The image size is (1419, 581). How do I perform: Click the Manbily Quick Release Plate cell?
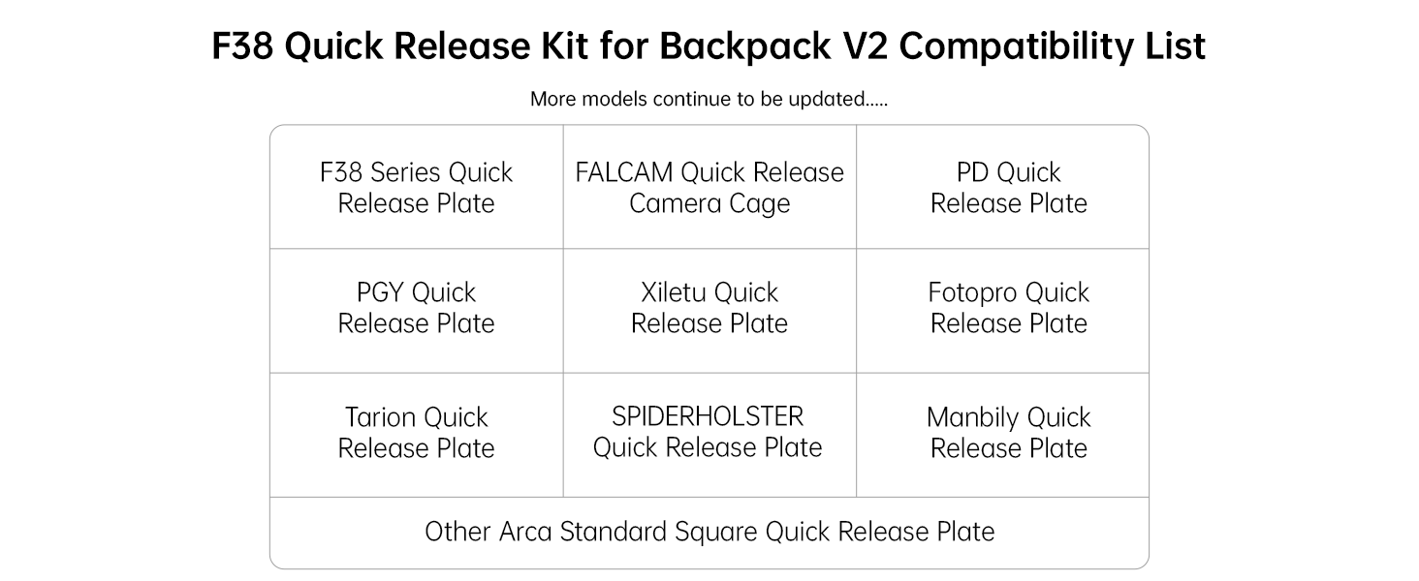(x=1008, y=433)
